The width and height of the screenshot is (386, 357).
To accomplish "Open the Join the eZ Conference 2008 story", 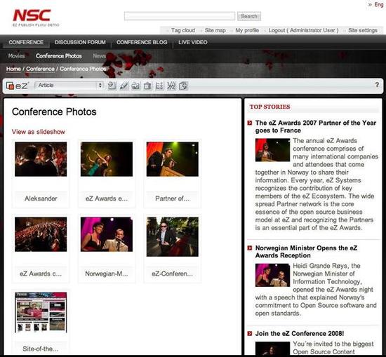I will tap(300, 334).
